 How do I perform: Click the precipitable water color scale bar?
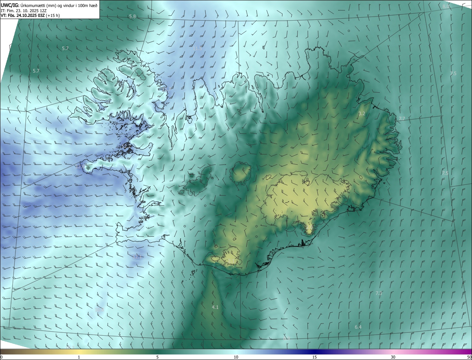coord(236,352)
